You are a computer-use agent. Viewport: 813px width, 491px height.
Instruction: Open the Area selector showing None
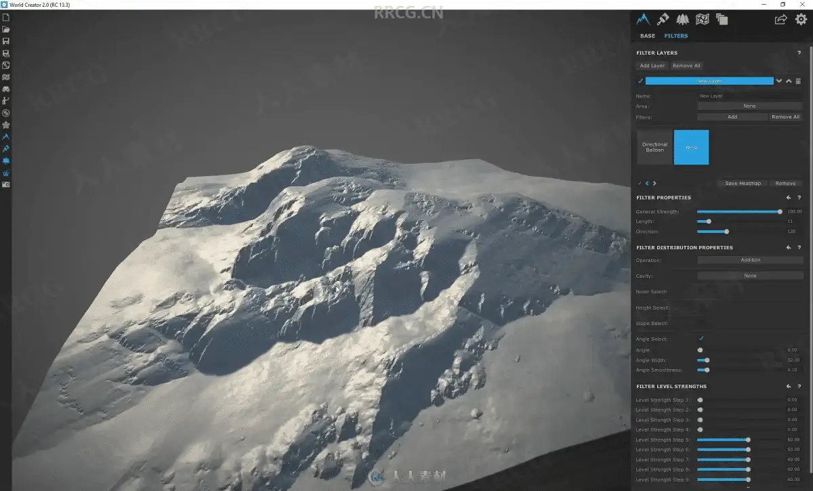(749, 106)
